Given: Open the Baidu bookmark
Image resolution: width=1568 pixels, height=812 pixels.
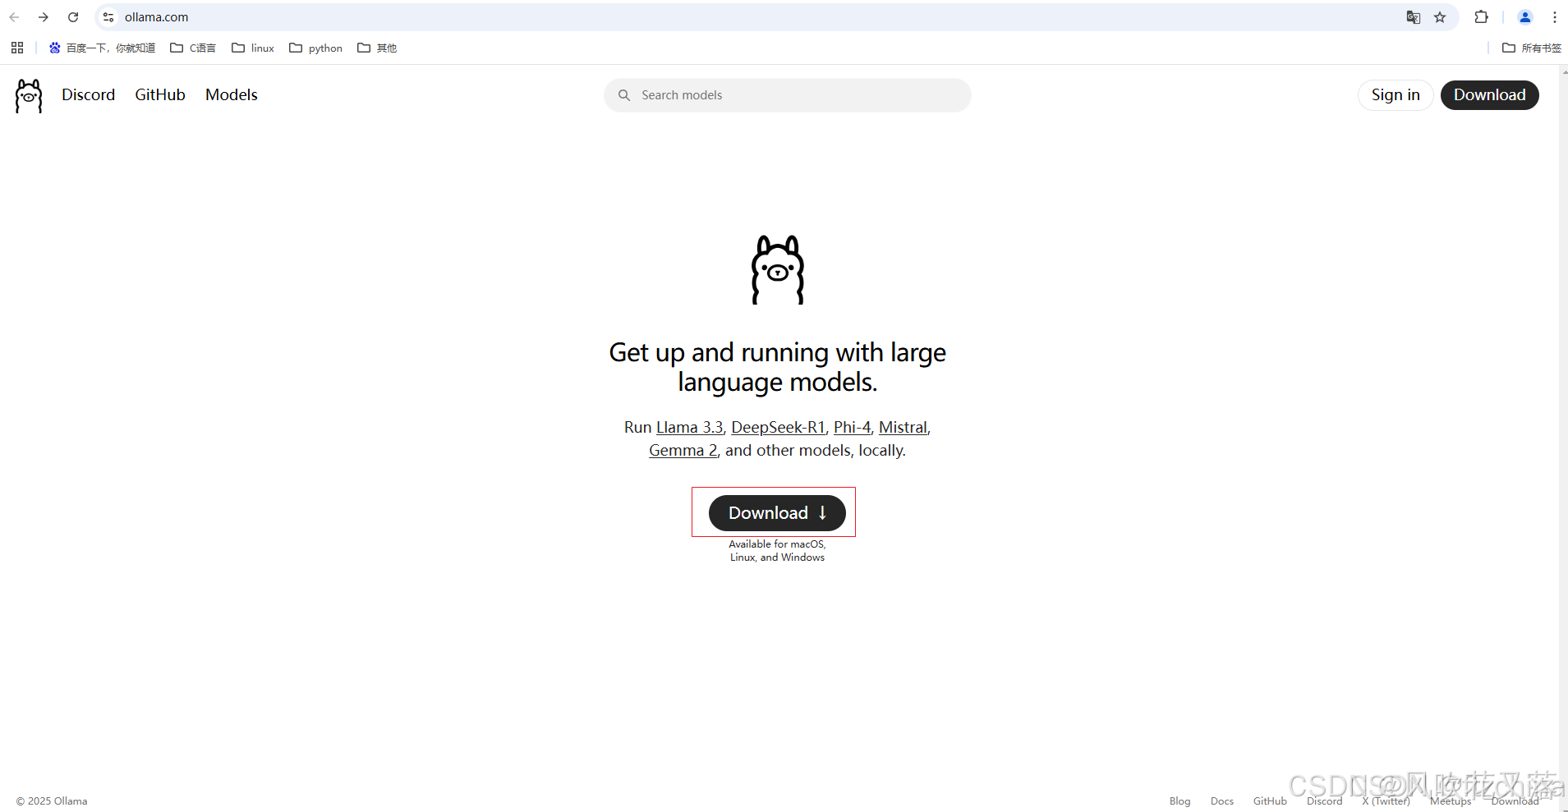Looking at the screenshot, I should point(102,48).
